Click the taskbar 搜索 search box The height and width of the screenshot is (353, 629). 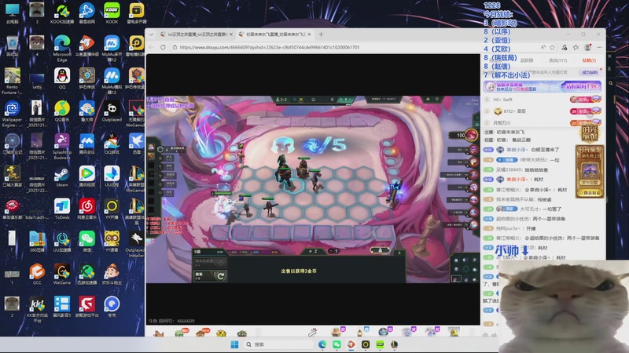279,344
